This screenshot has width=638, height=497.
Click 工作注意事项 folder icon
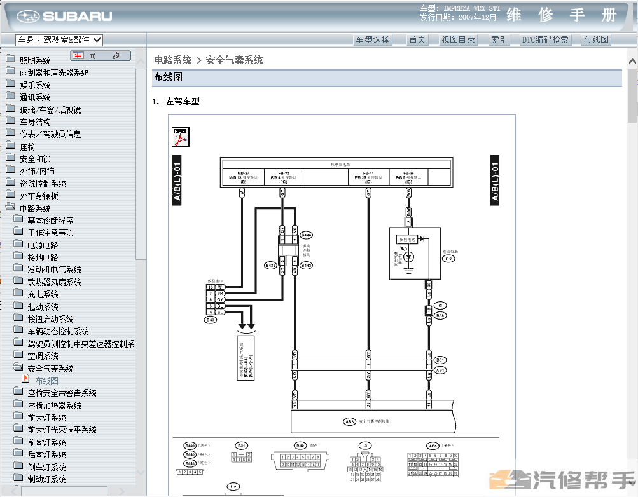click(18, 232)
